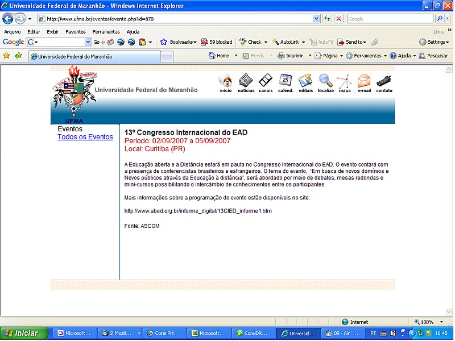Viewport: 455px width, 341px height.
Task: Open the Favoritos menu
Action: tap(76, 32)
